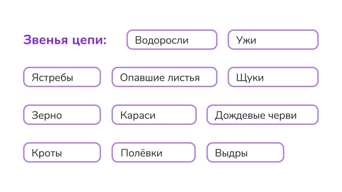Screen dimensions: 342x192
Task: Choose the Дождевые черви chip
Action: coord(262,115)
